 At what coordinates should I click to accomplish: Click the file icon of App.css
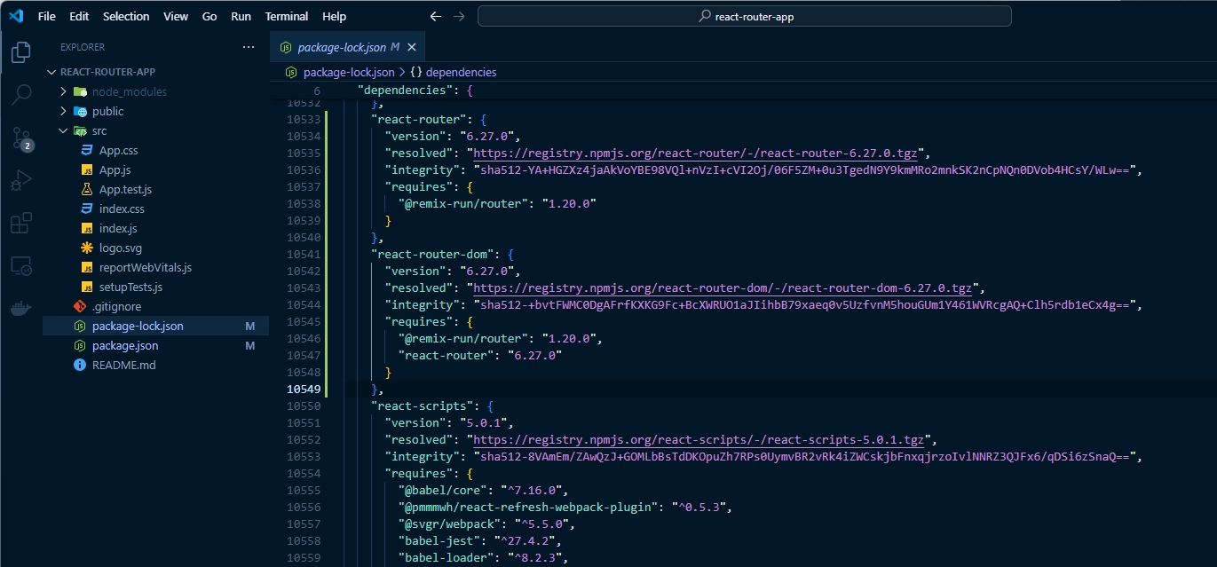tap(87, 150)
